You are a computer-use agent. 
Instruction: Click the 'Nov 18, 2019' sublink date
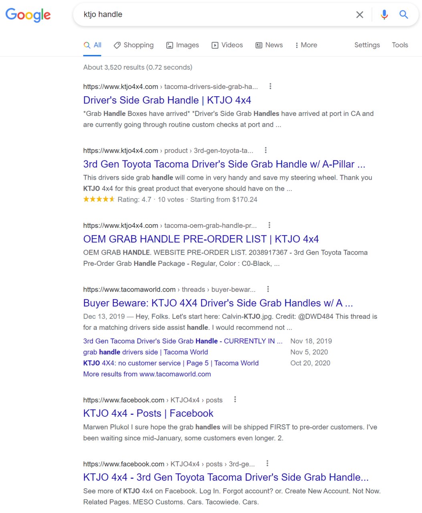[311, 341]
